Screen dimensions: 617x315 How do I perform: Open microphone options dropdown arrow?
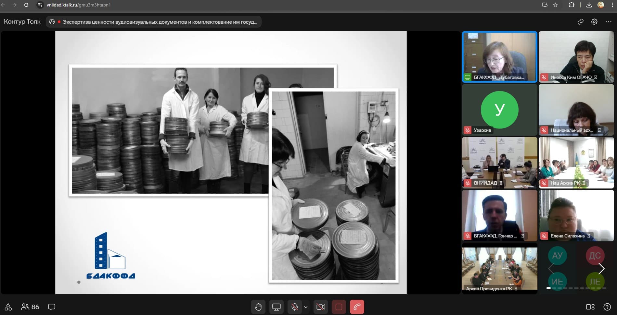[306, 307]
